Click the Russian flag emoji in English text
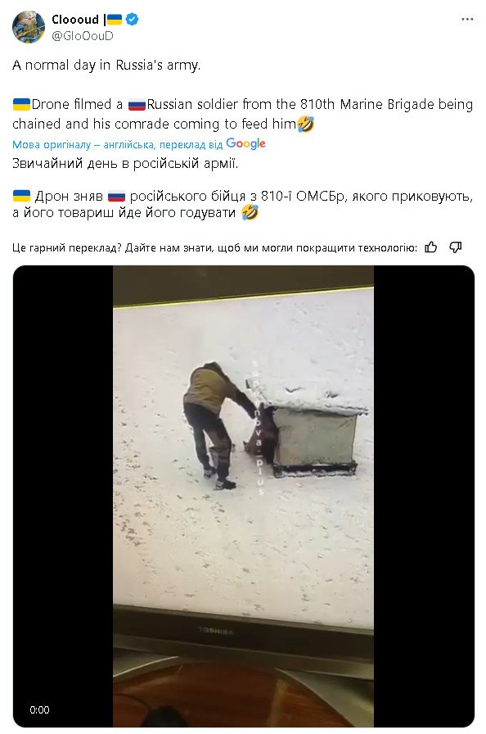The image size is (486, 734). (137, 104)
